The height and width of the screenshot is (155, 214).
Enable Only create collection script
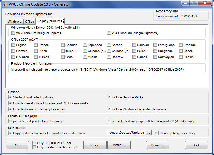click(x=34, y=147)
